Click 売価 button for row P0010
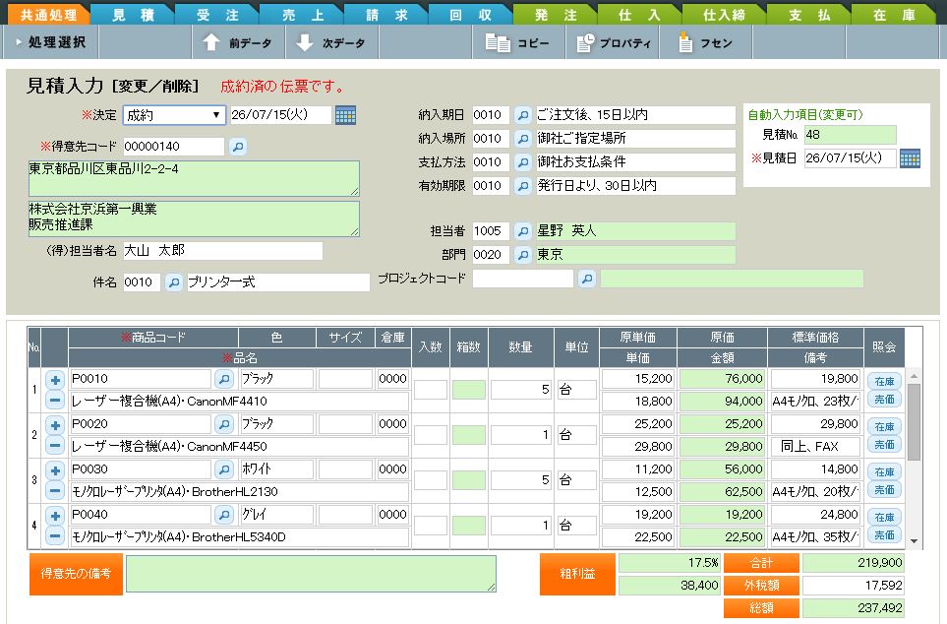The image size is (947, 624). click(884, 399)
